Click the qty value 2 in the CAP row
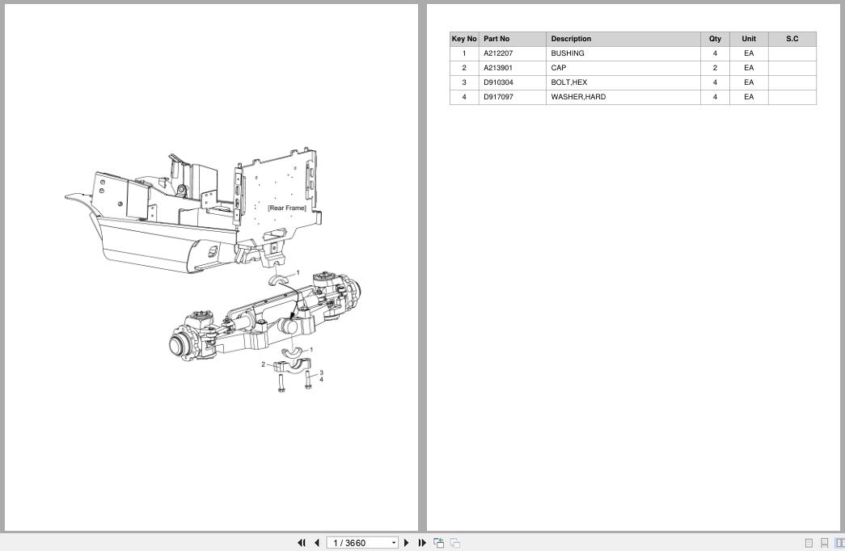 [715, 68]
